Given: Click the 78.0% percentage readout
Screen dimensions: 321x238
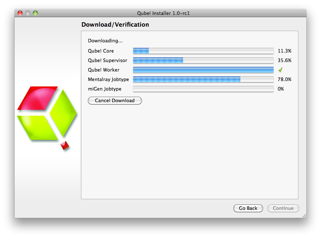Looking at the screenshot, I should [x=285, y=79].
